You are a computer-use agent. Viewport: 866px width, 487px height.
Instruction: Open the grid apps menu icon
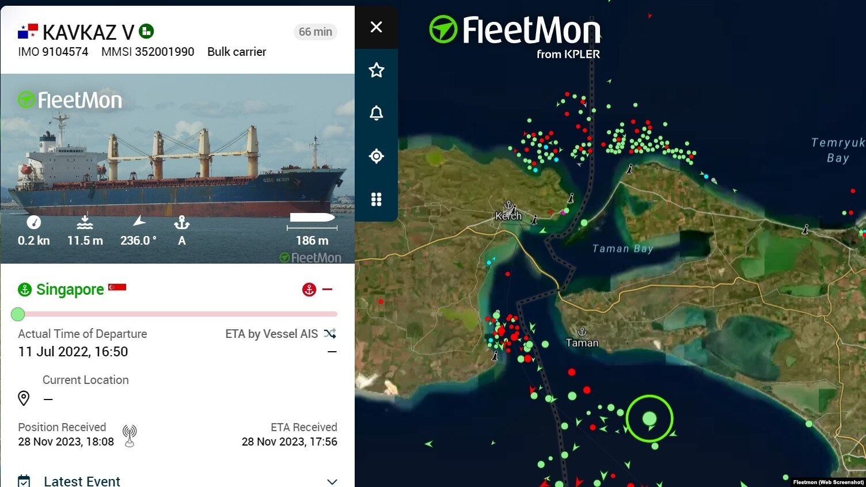[376, 199]
